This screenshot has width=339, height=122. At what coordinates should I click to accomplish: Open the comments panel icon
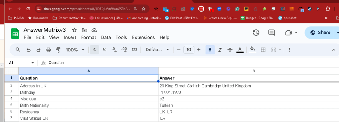point(271,33)
